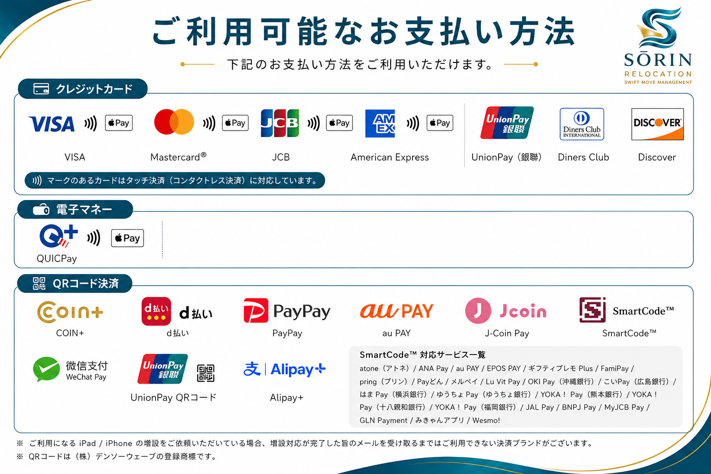The image size is (711, 474).
Task: Select the Apple Pay badge beside the JCB logo
Action: (339, 123)
